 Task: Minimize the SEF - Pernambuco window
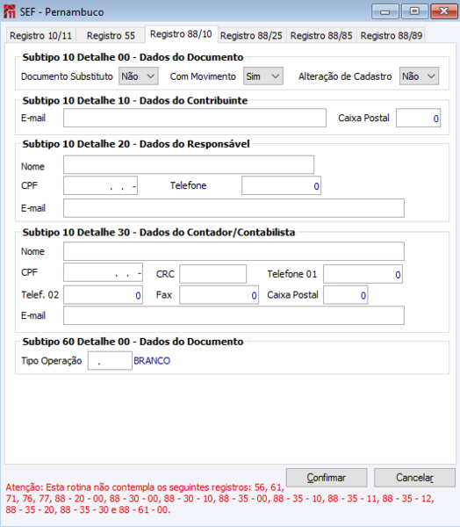(x=385, y=11)
